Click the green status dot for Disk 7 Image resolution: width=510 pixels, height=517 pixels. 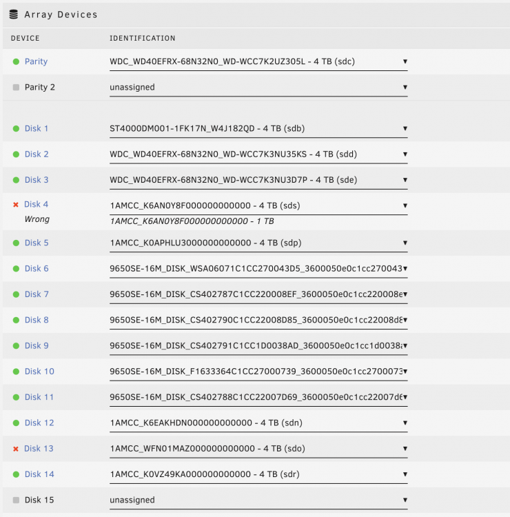click(16, 294)
